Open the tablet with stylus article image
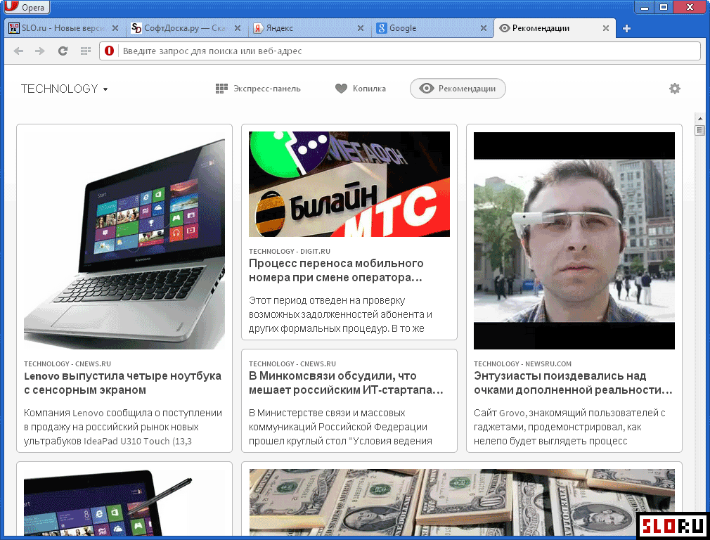710x540 pixels. point(124,502)
